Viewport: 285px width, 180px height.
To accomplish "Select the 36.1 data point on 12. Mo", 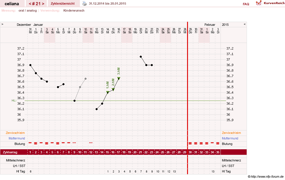I will click(x=96, y=109).
